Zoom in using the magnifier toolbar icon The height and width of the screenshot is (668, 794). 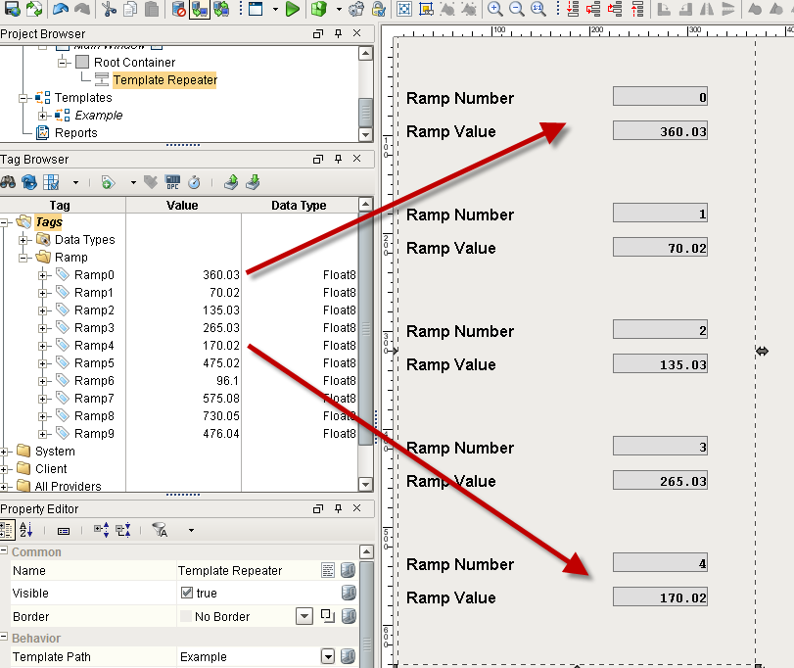pos(494,10)
